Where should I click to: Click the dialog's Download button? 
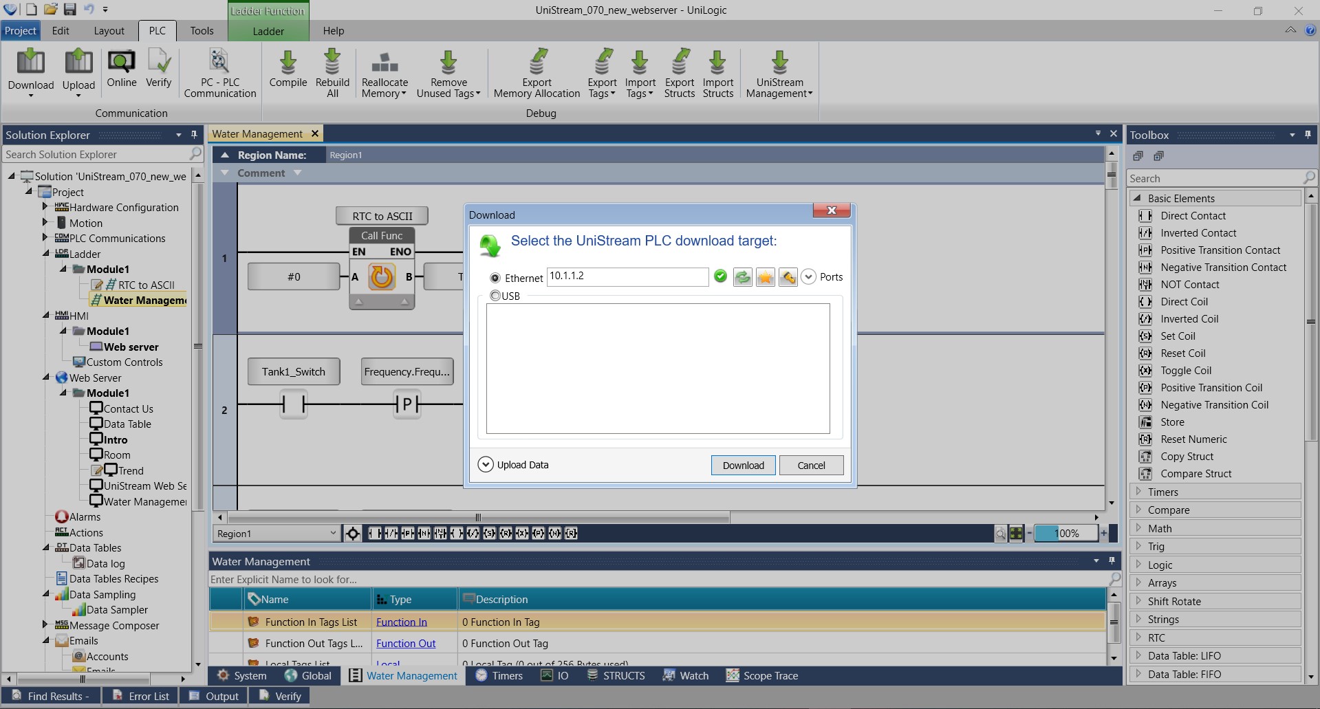(743, 466)
